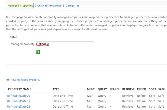The width and height of the screenshot is (167, 110).
Task: Click the green arrow filter go icon
Action: [x=38, y=52]
